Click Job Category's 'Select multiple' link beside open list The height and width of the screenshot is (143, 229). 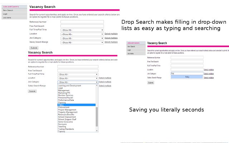[x=105, y=82]
